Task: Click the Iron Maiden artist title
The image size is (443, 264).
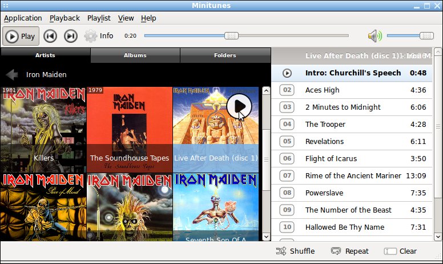Action: 46,75
